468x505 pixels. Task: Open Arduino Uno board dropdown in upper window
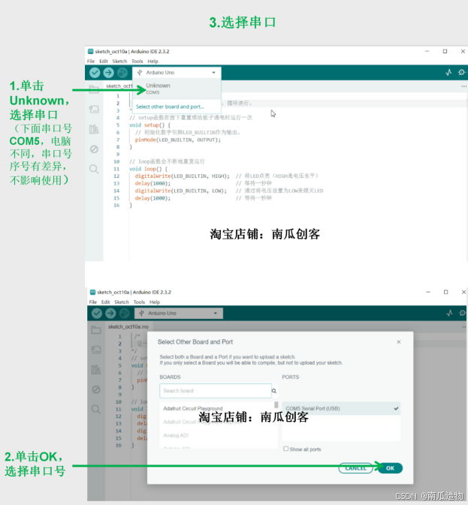(x=177, y=73)
